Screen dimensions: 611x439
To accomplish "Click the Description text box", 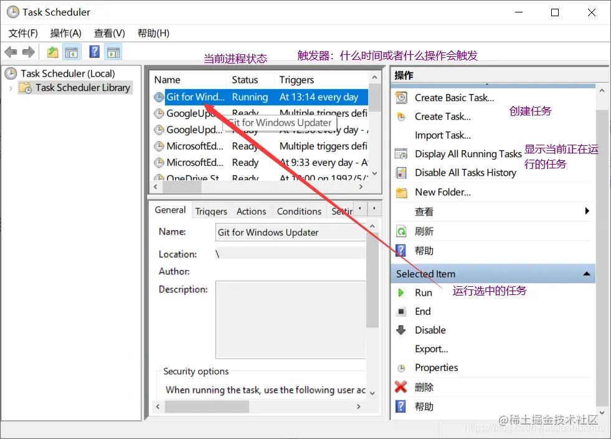I will (291, 320).
